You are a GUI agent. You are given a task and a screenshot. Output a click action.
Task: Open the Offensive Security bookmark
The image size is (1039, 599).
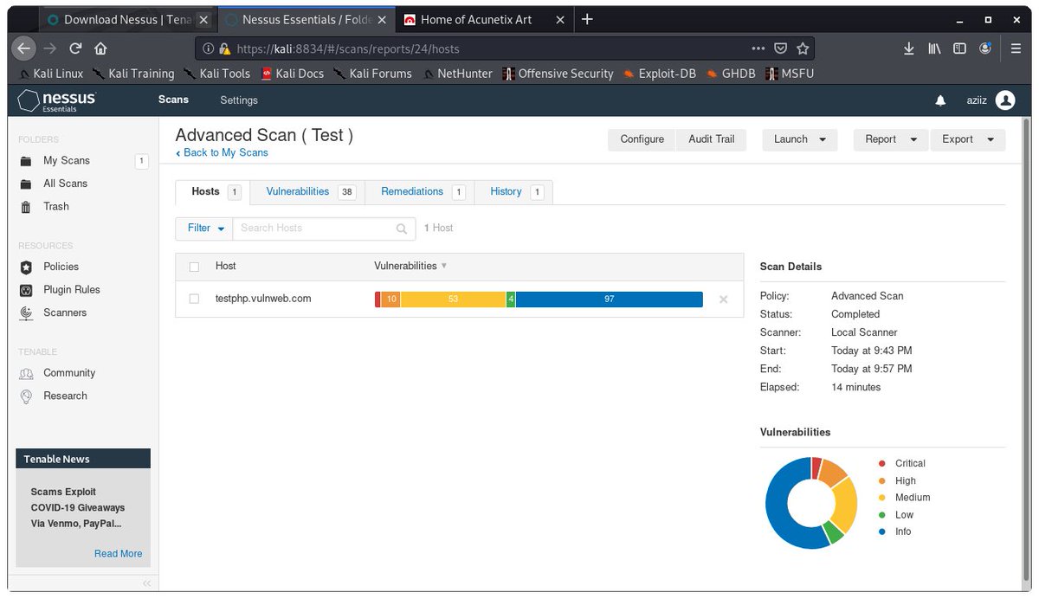pyautogui.click(x=558, y=74)
